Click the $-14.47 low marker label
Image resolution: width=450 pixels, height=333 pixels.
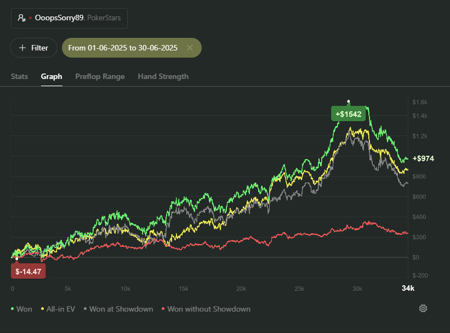(x=28, y=272)
